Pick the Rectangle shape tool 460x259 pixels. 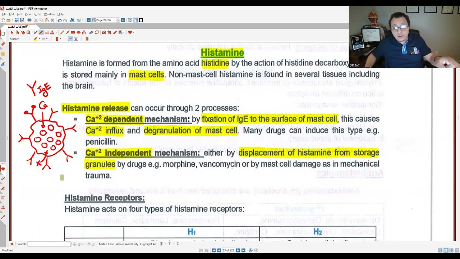(73, 32)
